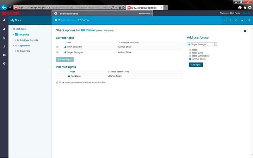This screenshot has width=253, height=158.
Task: Click the scrollbar up arrow at right
Action: click(251, 28)
